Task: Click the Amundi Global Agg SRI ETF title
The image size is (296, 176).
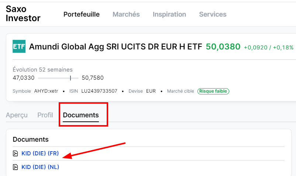Action: (116, 47)
